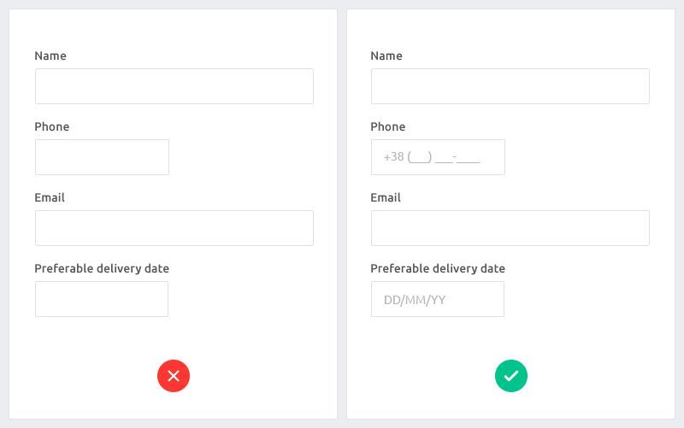Focus the Name field in the right form
Image resolution: width=684 pixels, height=428 pixels.
[510, 86]
